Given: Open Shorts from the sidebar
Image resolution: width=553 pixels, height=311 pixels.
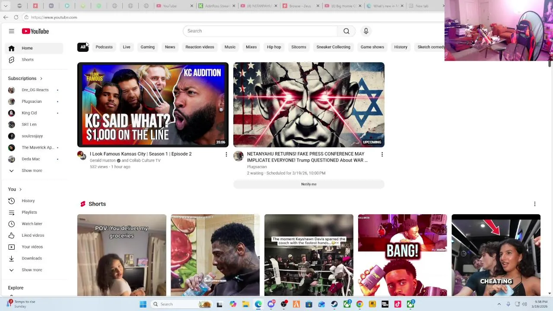Looking at the screenshot, I should (35, 60).
